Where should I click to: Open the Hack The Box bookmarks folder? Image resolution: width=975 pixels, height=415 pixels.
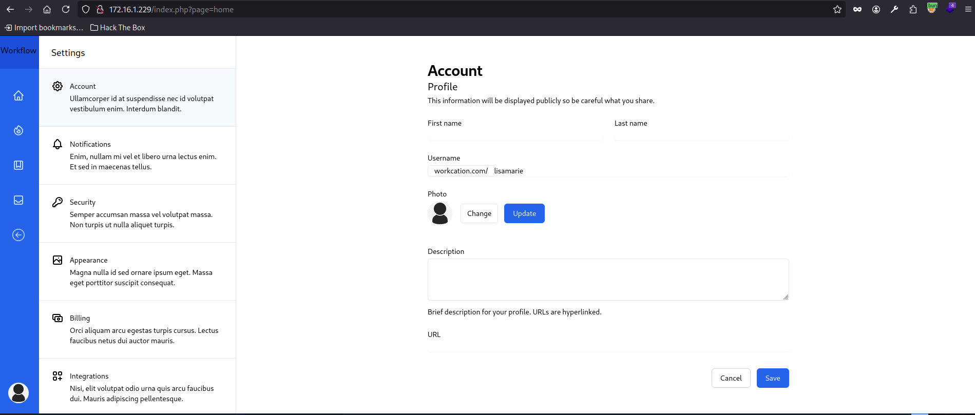tap(118, 28)
